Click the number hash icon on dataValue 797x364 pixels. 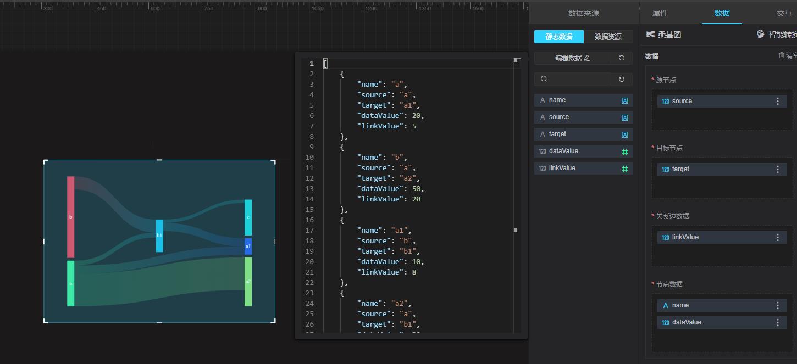(625, 152)
